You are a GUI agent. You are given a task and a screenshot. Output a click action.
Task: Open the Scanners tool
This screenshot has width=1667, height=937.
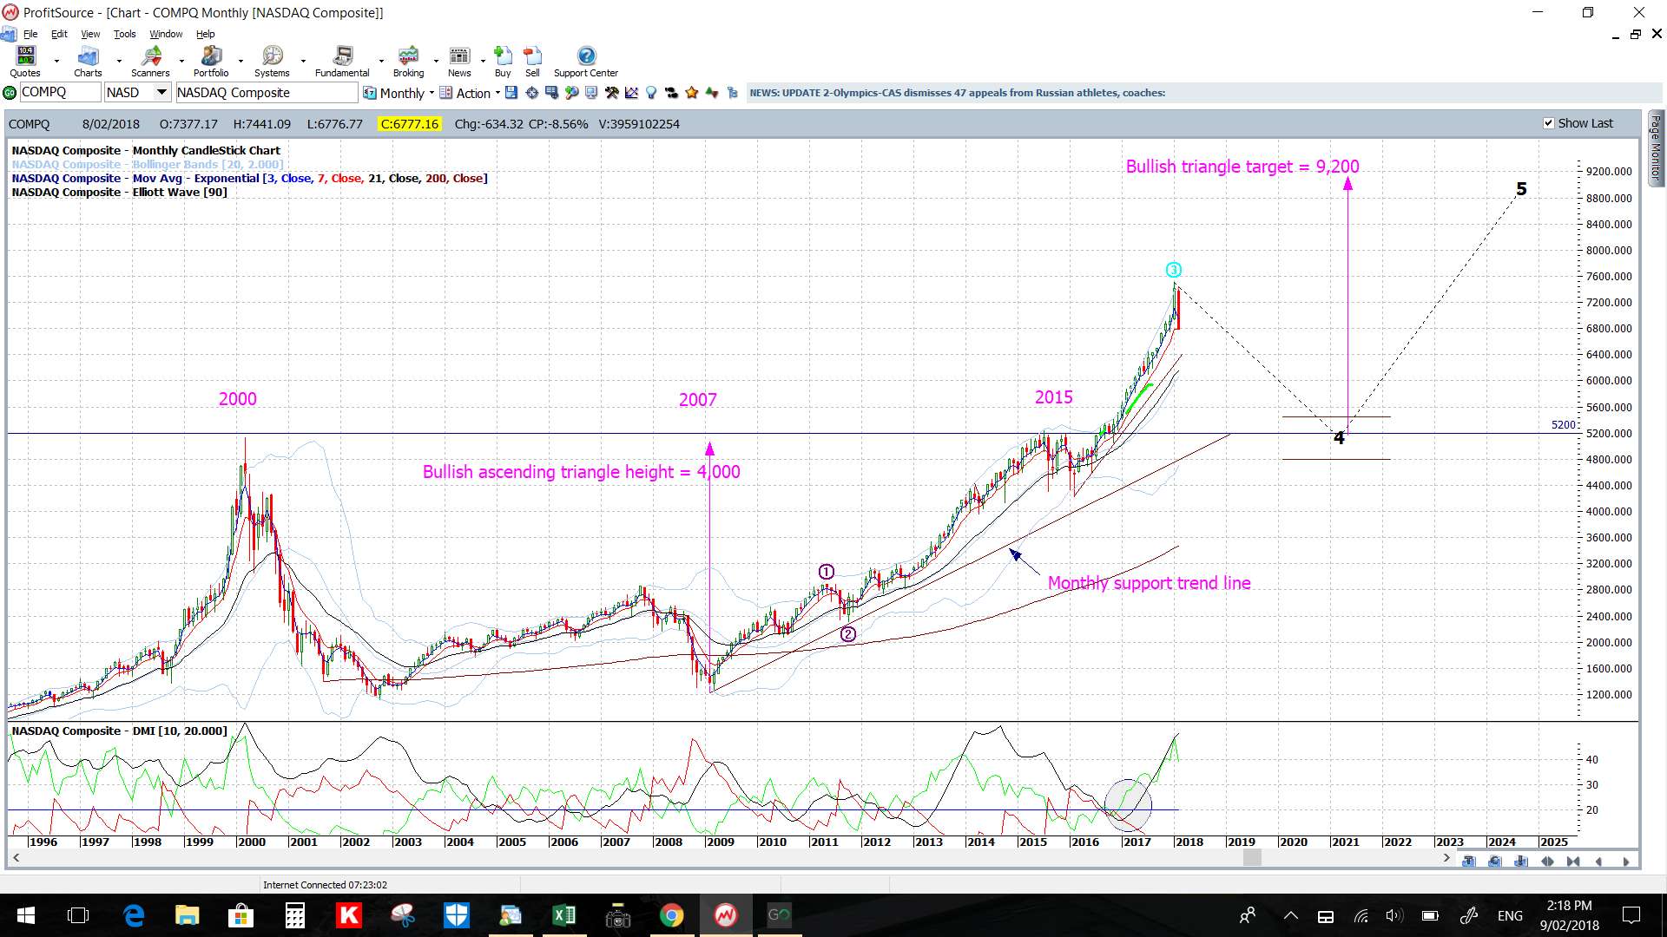click(150, 61)
